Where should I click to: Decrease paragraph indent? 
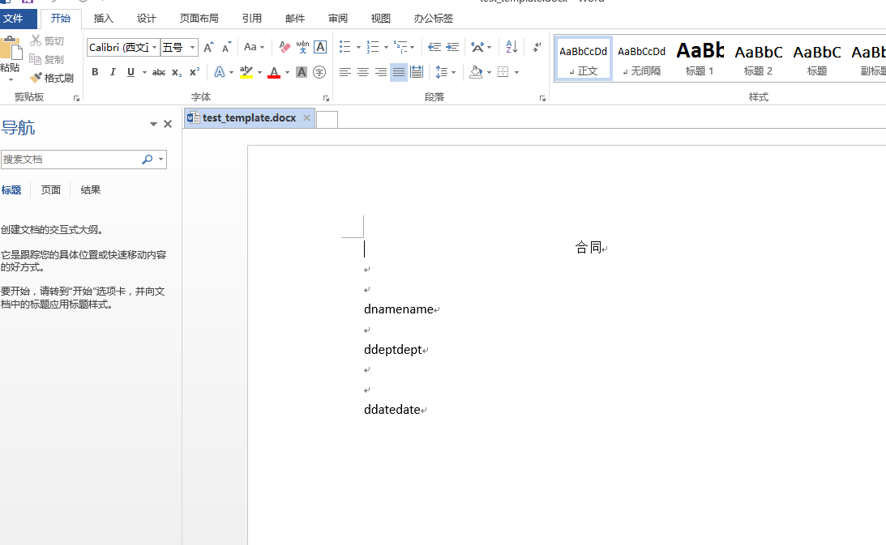tap(434, 47)
